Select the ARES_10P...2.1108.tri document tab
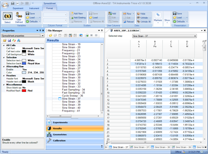This screenshot has width=208, height=154. point(124,31)
